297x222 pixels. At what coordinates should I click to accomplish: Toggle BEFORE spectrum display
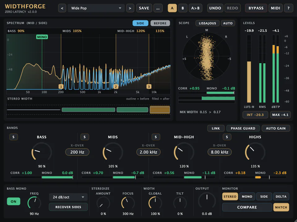pos(160,23)
